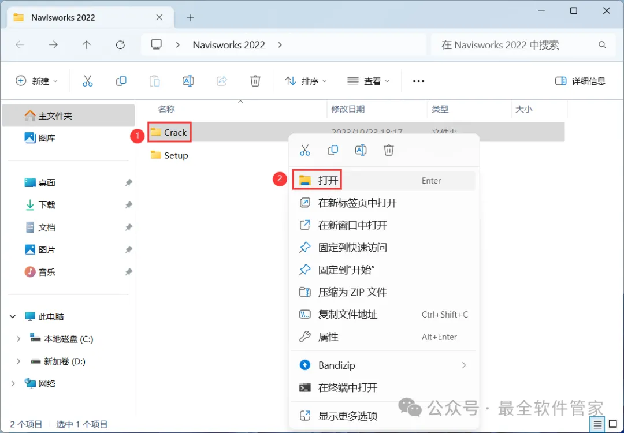The height and width of the screenshot is (433, 624).
Task: Choose 在新标签页中打开
Action: click(384, 203)
